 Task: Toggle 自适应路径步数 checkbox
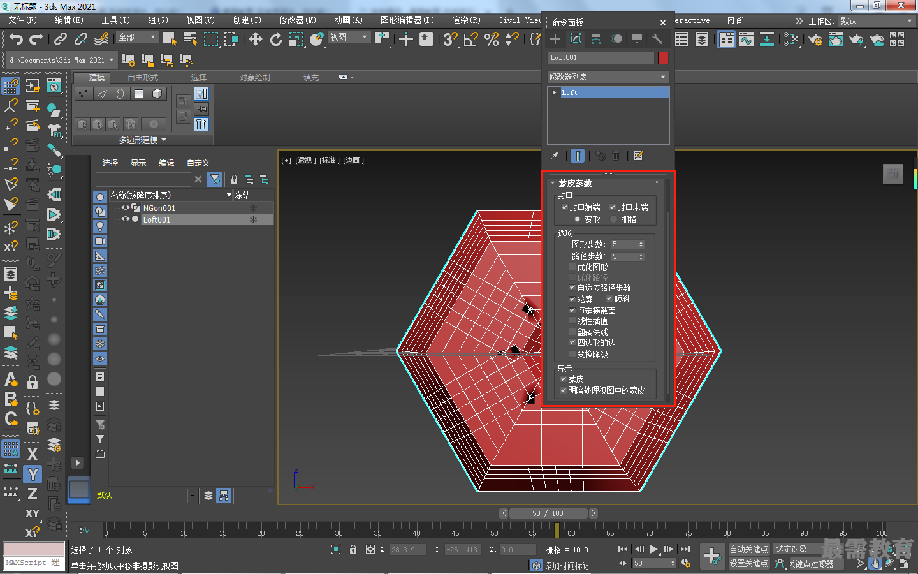572,288
